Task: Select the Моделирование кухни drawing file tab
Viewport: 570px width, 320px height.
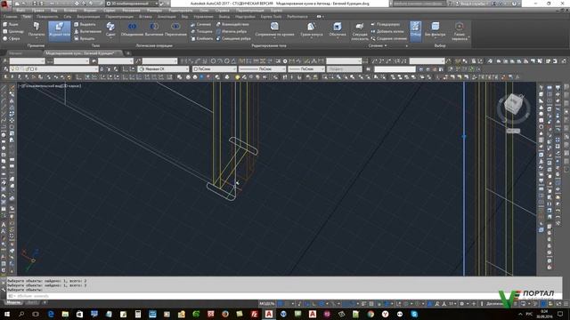Action: [x=83, y=53]
